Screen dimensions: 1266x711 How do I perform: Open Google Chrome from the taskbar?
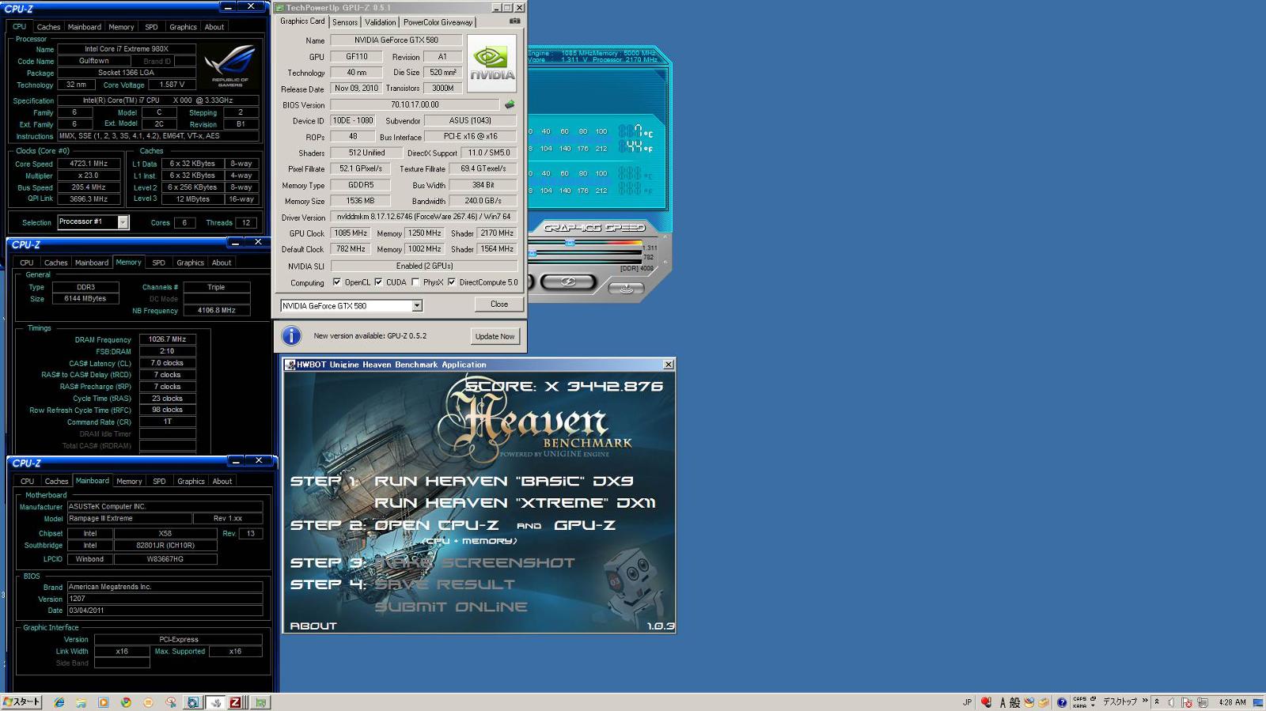pos(126,702)
